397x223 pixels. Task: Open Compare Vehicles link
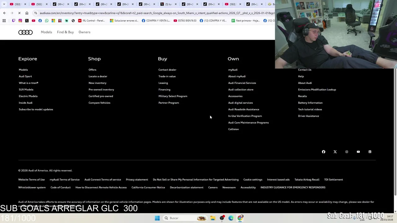[x=100, y=103]
